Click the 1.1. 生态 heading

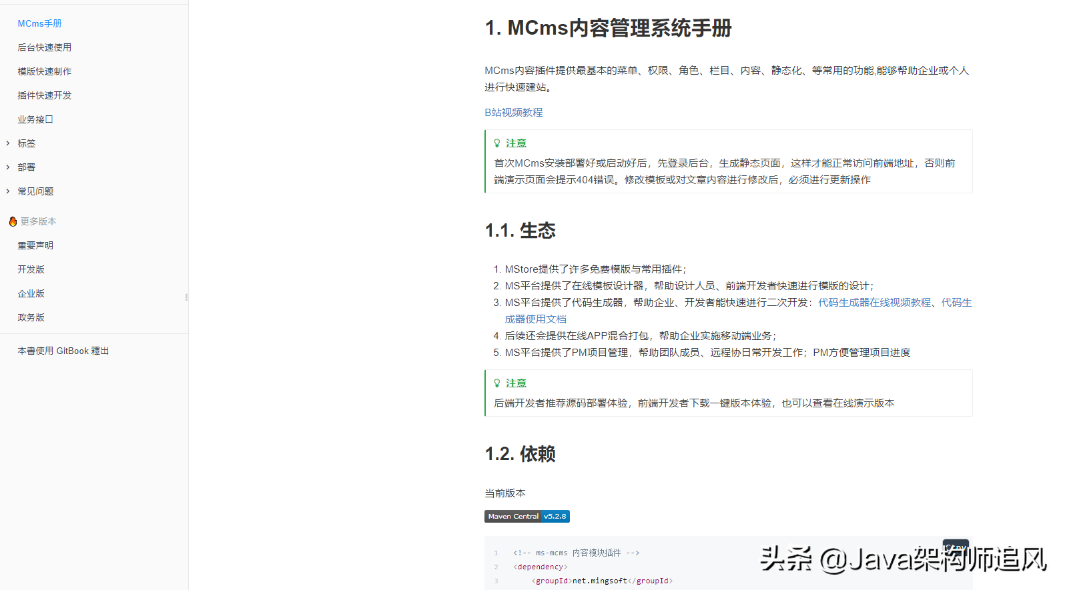point(520,231)
